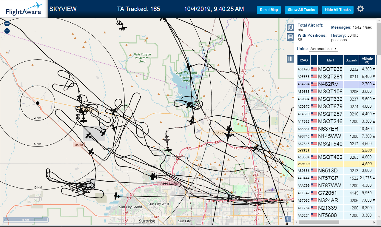Select the MSQT106 aircraft row
This screenshot has width=381, height=227.
pyautogui.click(x=337, y=91)
